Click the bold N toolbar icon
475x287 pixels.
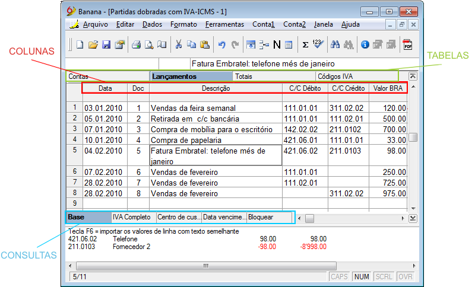277,44
